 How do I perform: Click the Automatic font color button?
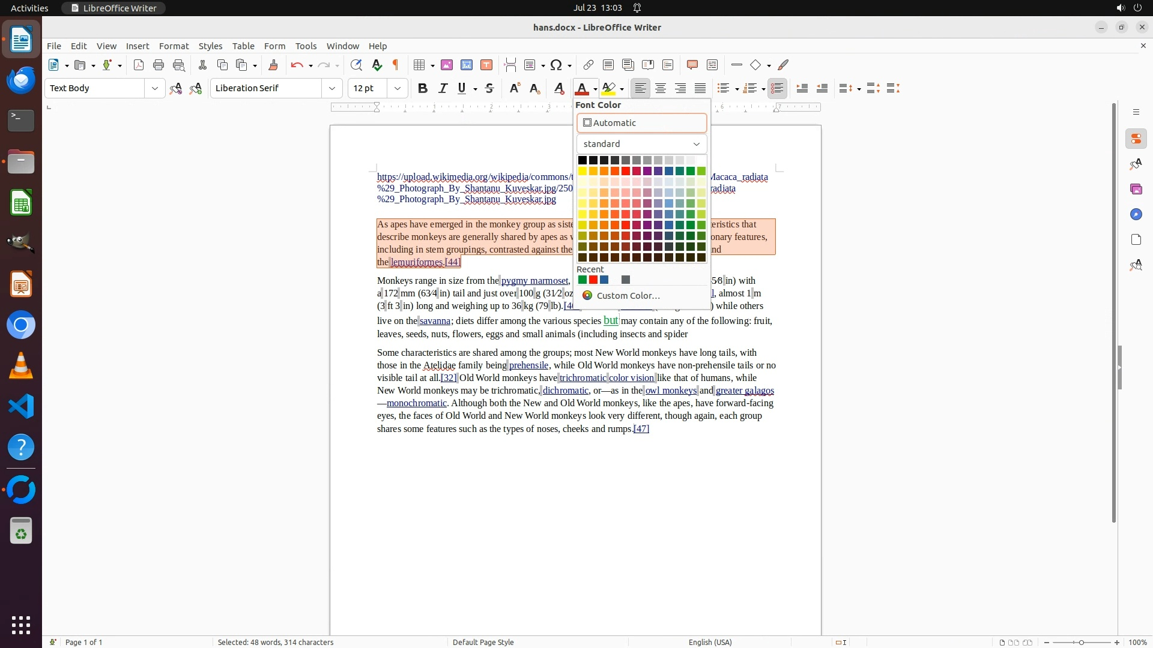tap(641, 123)
